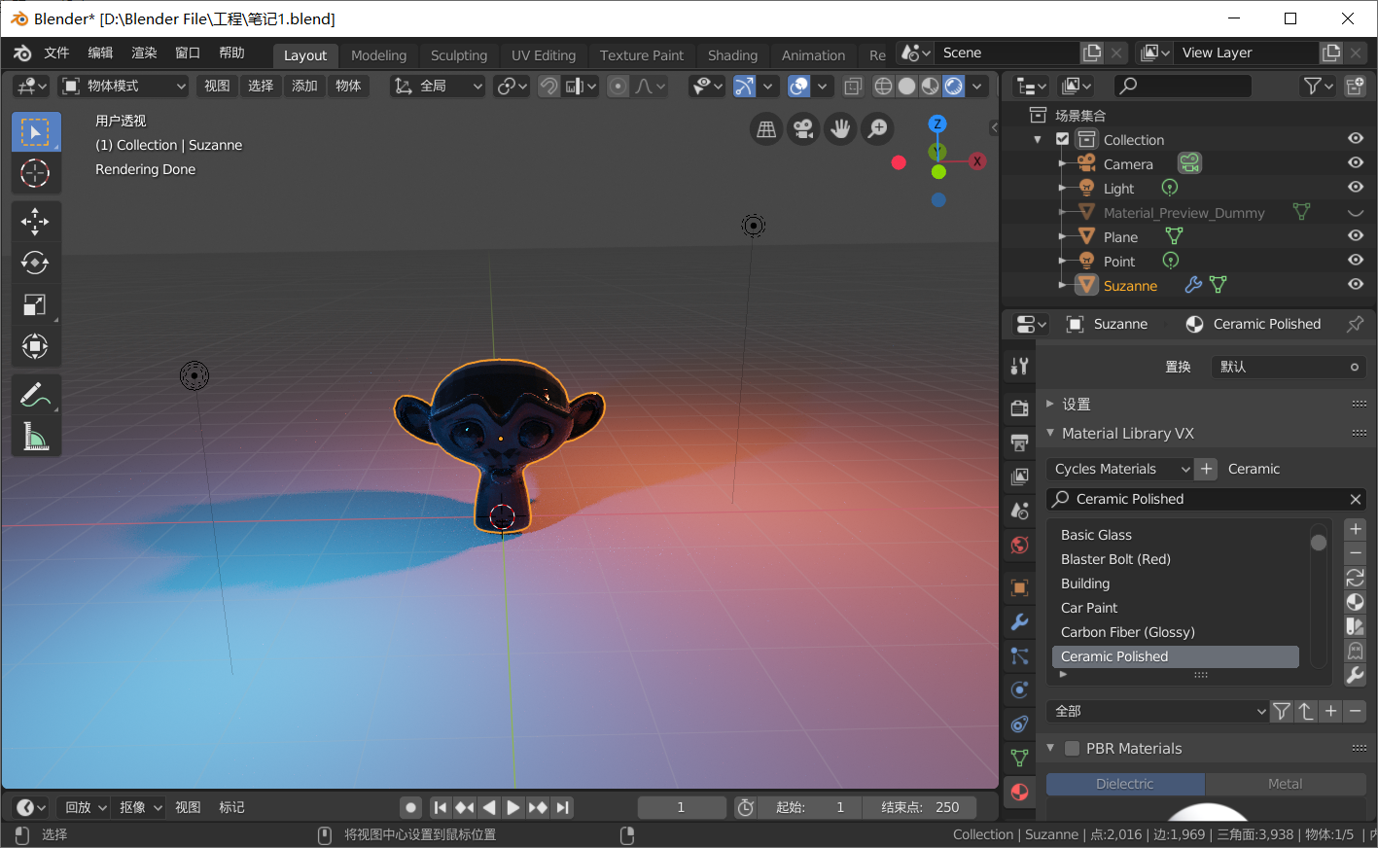This screenshot has height=848, width=1378.
Task: Clear the Ceramic Polished search field
Action: (1355, 499)
